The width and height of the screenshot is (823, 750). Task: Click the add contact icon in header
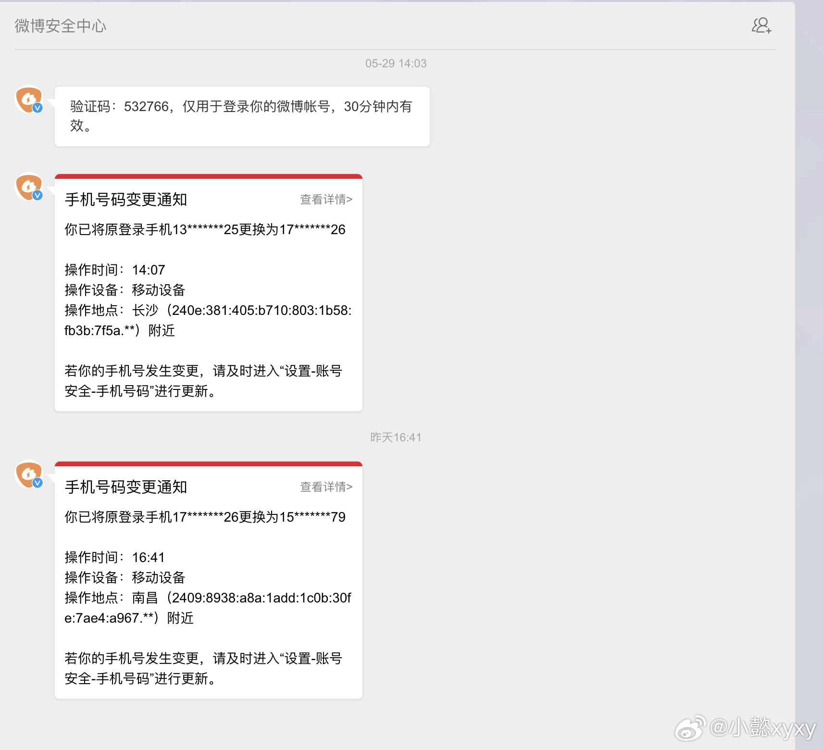tap(761, 25)
